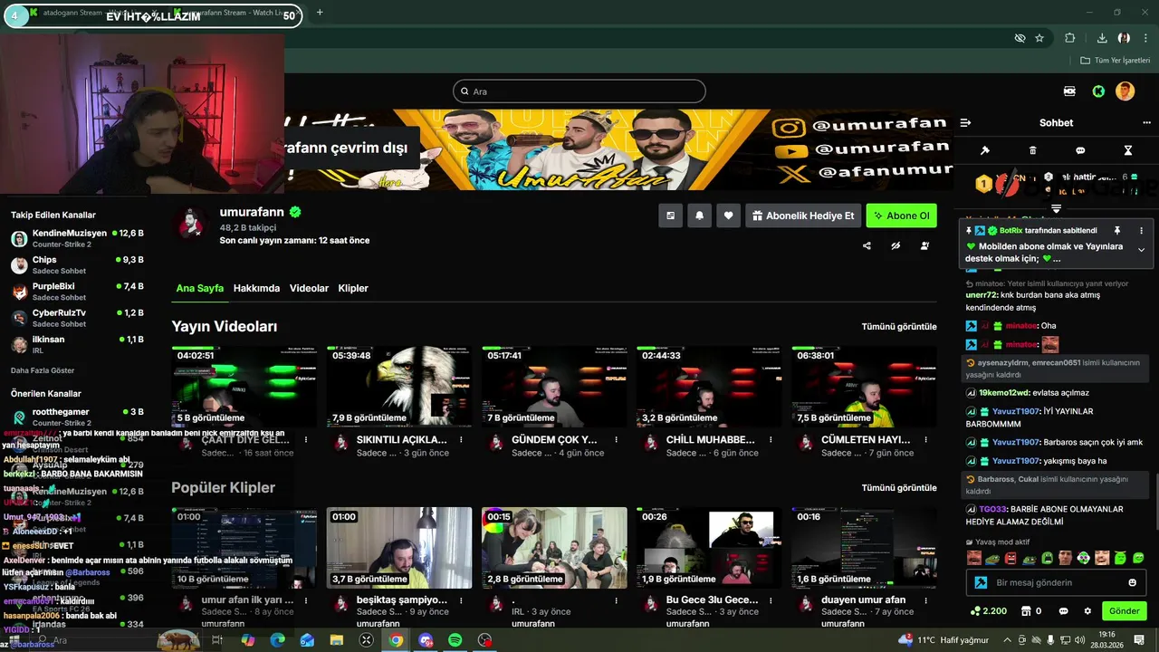This screenshot has width=1159, height=652.
Task: Expand the pinned BotRix message chevron
Action: click(x=1141, y=250)
